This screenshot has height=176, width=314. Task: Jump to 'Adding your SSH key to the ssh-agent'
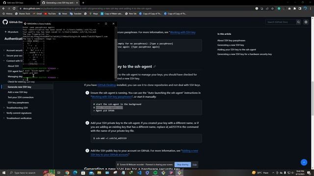[236, 50]
